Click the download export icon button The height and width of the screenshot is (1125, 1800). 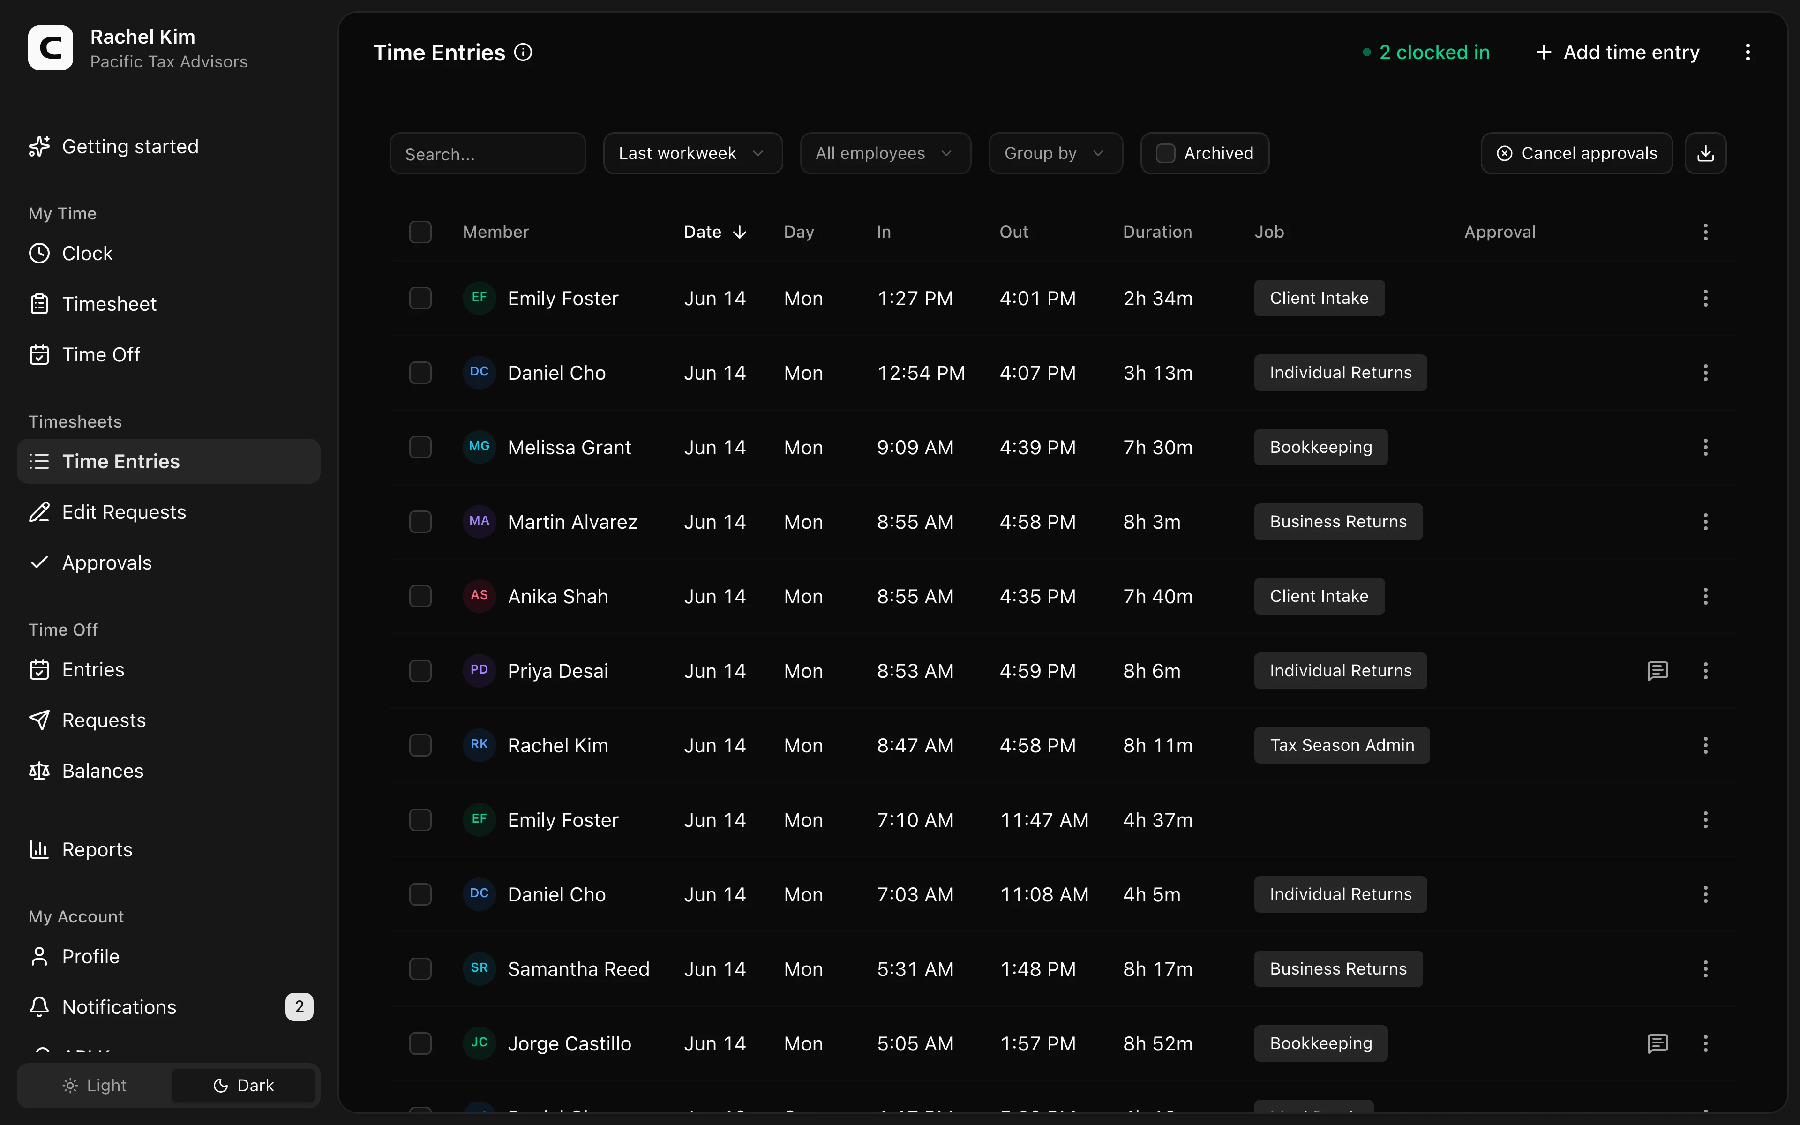[x=1705, y=153]
